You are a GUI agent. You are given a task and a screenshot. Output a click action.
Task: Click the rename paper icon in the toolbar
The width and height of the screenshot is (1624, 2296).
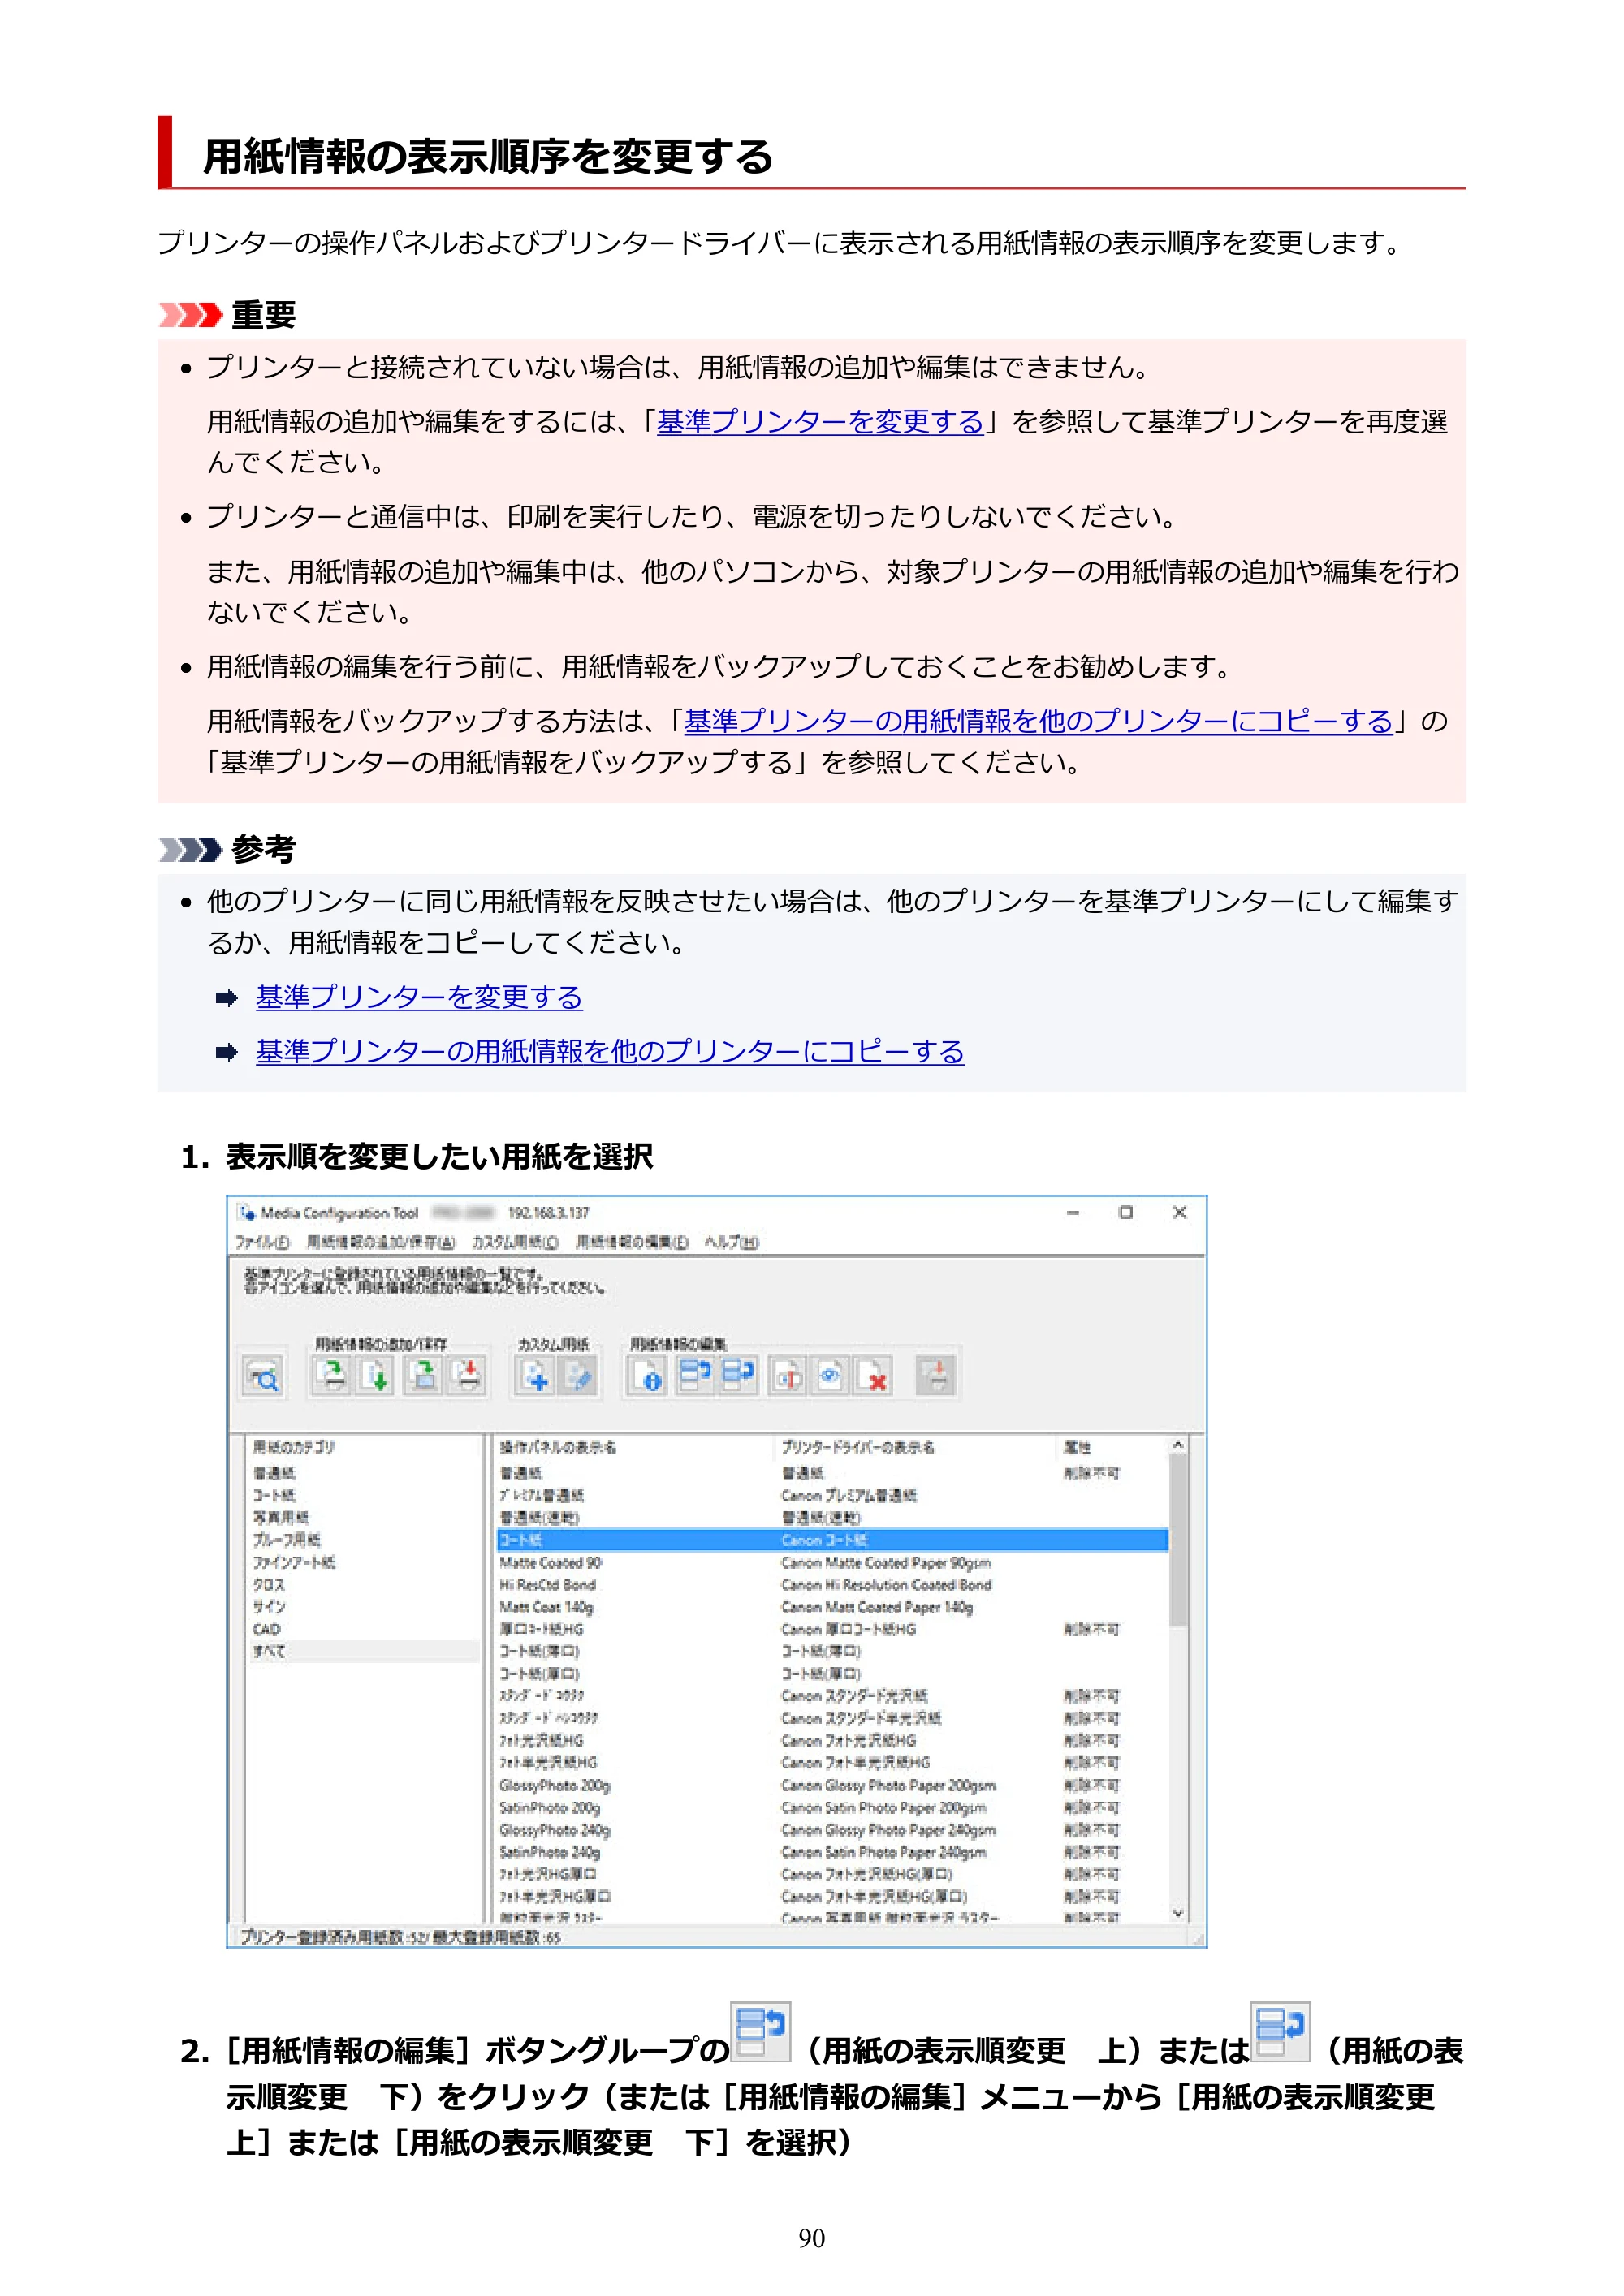click(x=788, y=1376)
